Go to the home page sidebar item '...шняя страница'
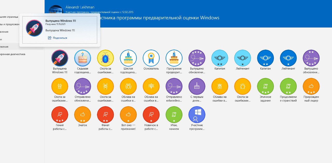 pos(9,17)
